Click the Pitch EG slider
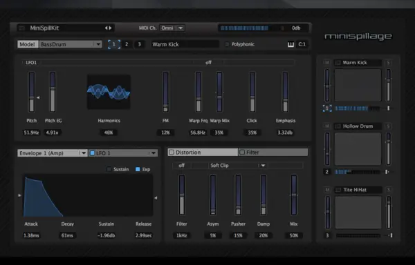This screenshot has height=265, width=415. click(53, 92)
